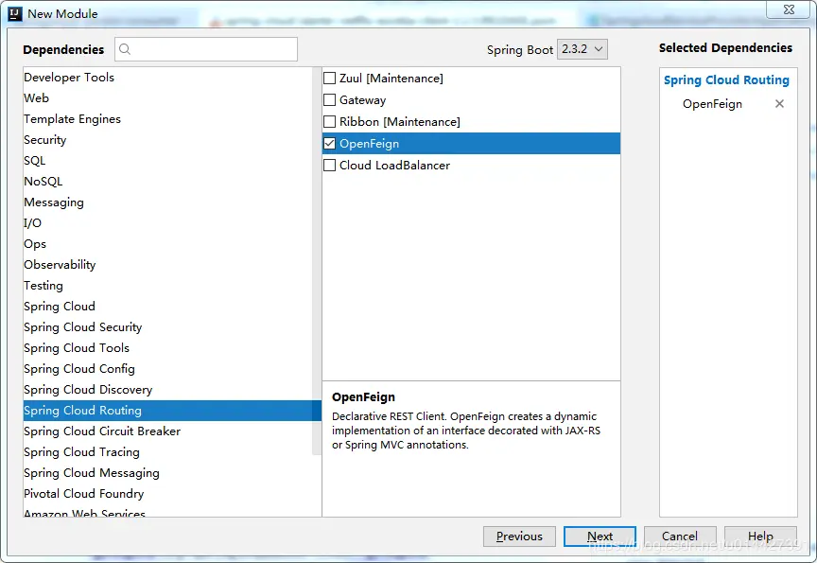Focus the Dependencies search input field
This screenshot has height=563, width=817.
coord(206,49)
